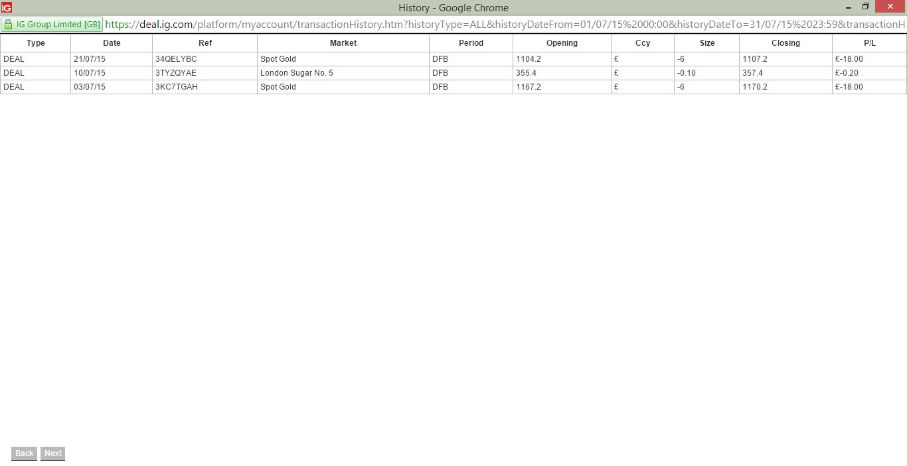Restore down the History Chrome window
The image size is (907, 466).
coord(865,7)
